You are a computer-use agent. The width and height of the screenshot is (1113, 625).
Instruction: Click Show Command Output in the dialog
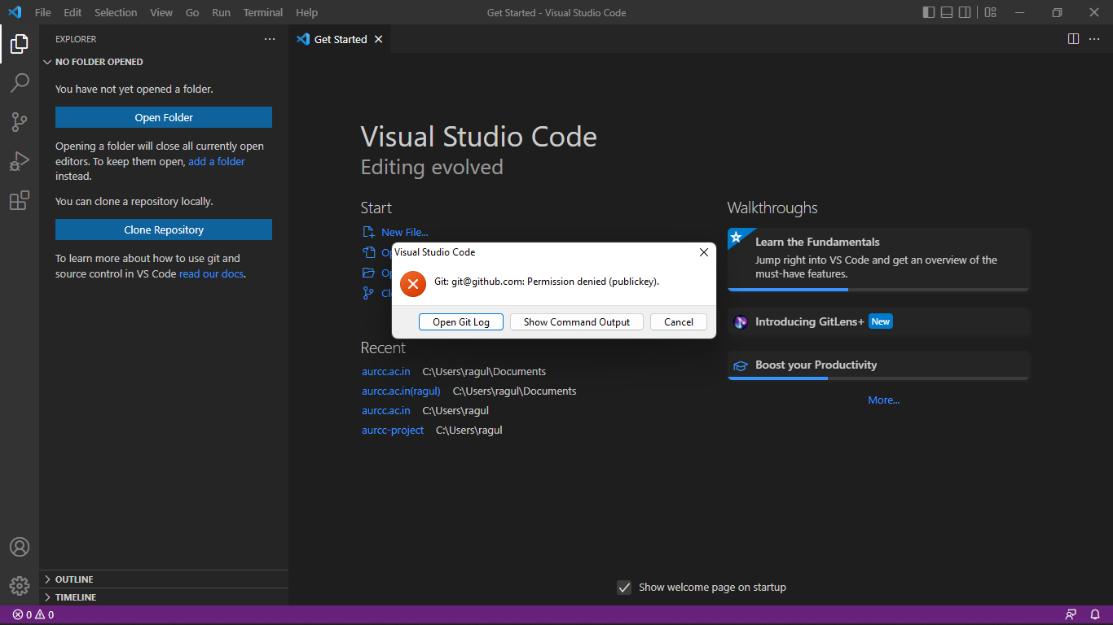click(x=576, y=321)
